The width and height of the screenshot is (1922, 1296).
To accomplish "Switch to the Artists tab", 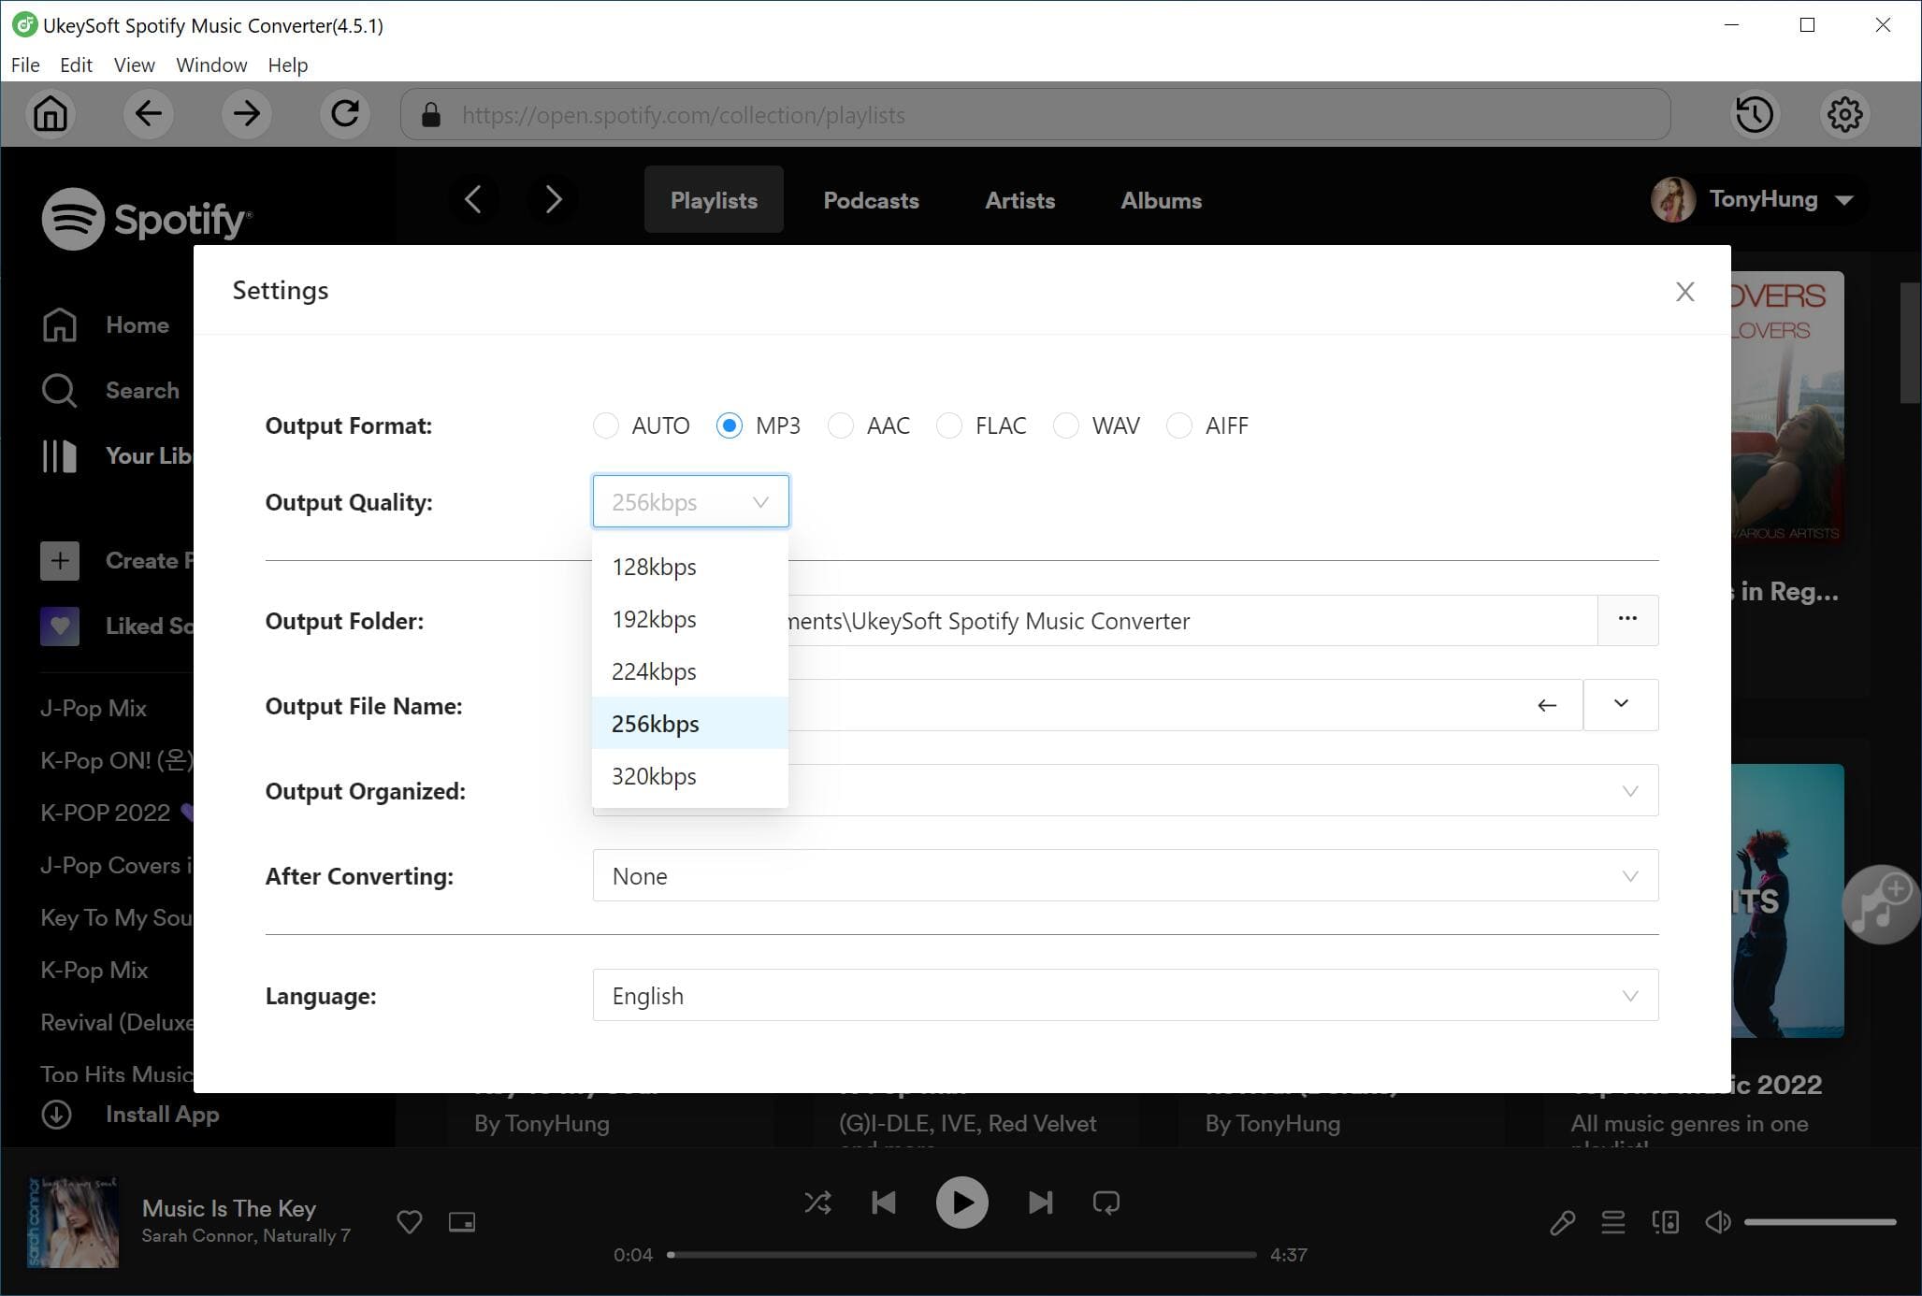I will (1021, 199).
